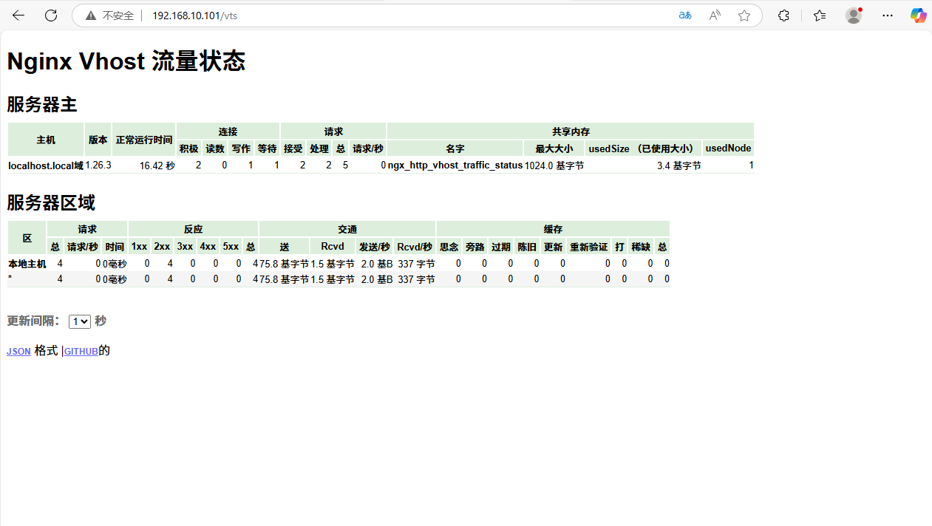932x526 pixels.
Task: Open the Copilot sidebar icon
Action: [x=918, y=15]
